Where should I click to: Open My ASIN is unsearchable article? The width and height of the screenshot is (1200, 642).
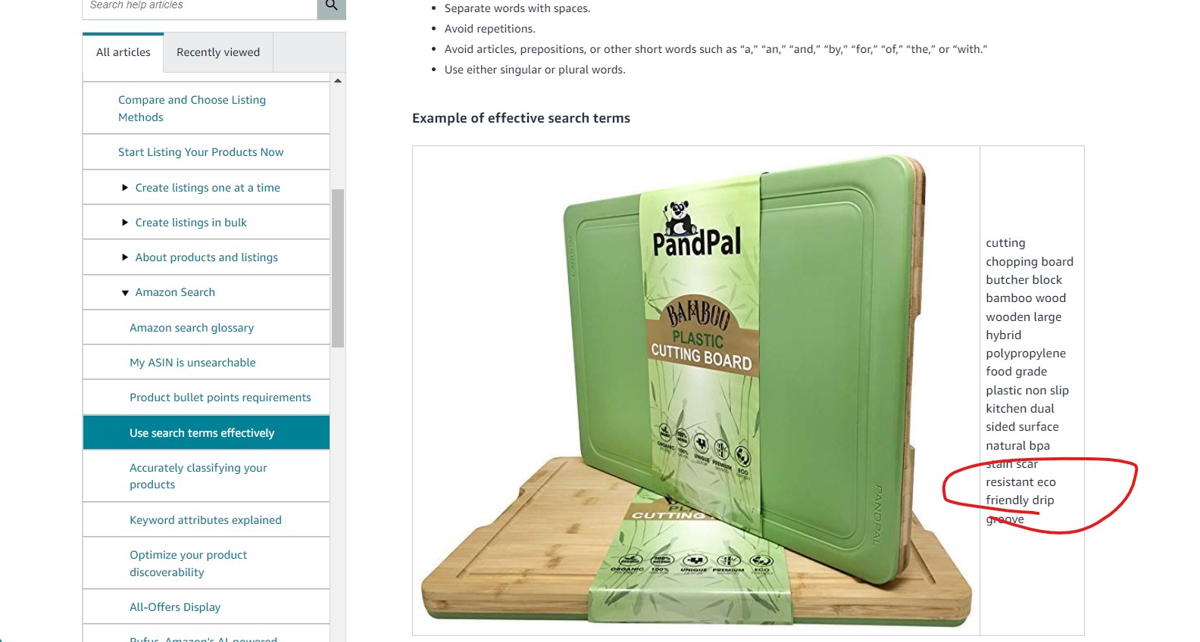click(192, 363)
